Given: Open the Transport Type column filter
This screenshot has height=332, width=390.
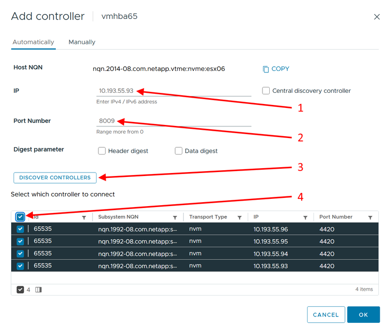Looking at the screenshot, I should (240, 218).
